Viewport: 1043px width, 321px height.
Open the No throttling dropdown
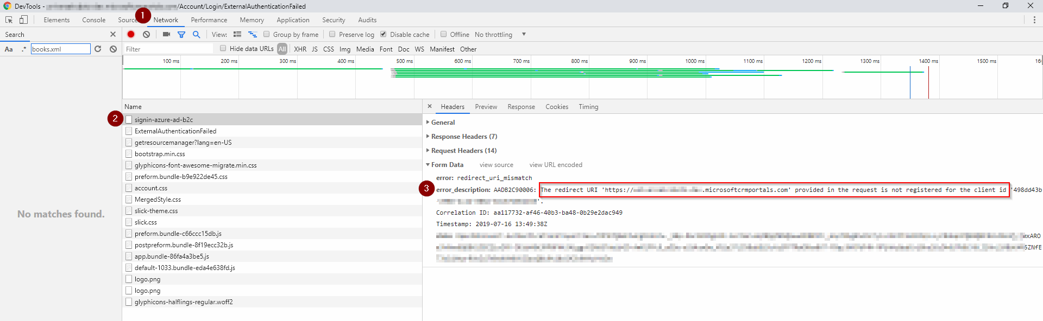pyautogui.click(x=500, y=35)
